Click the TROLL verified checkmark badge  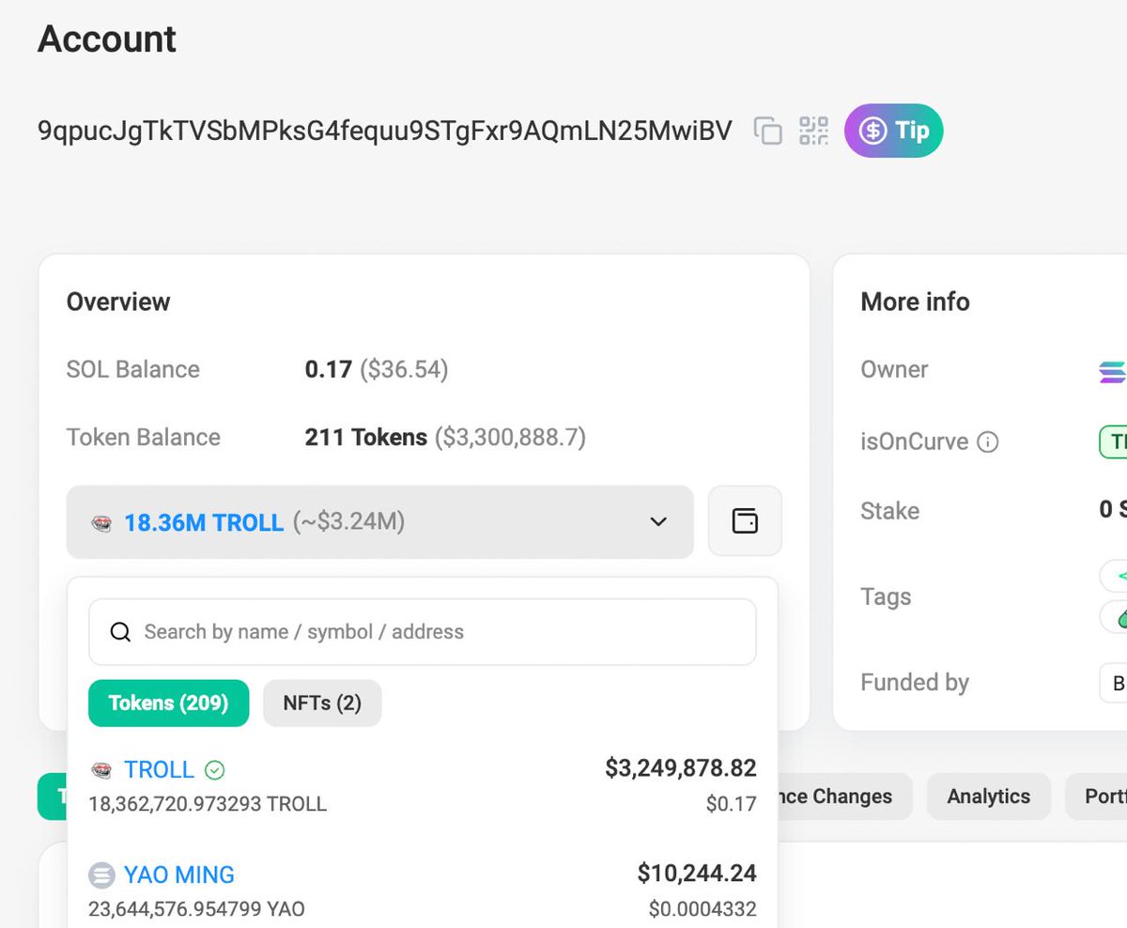click(215, 770)
